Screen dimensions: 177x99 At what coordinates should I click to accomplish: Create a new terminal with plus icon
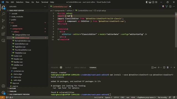(158, 67)
